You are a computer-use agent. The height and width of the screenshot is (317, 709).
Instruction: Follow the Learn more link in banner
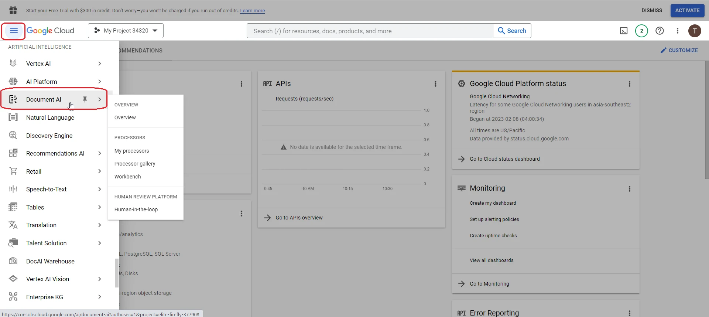coord(253,11)
